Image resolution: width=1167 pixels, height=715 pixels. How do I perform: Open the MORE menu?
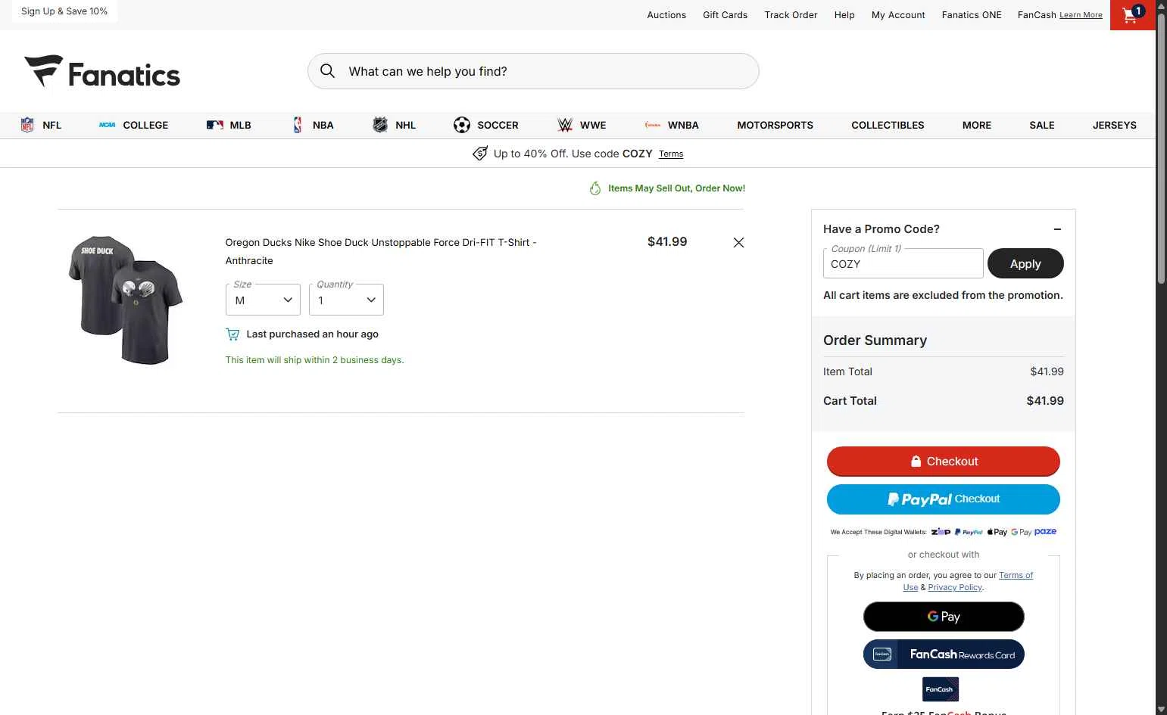point(977,125)
